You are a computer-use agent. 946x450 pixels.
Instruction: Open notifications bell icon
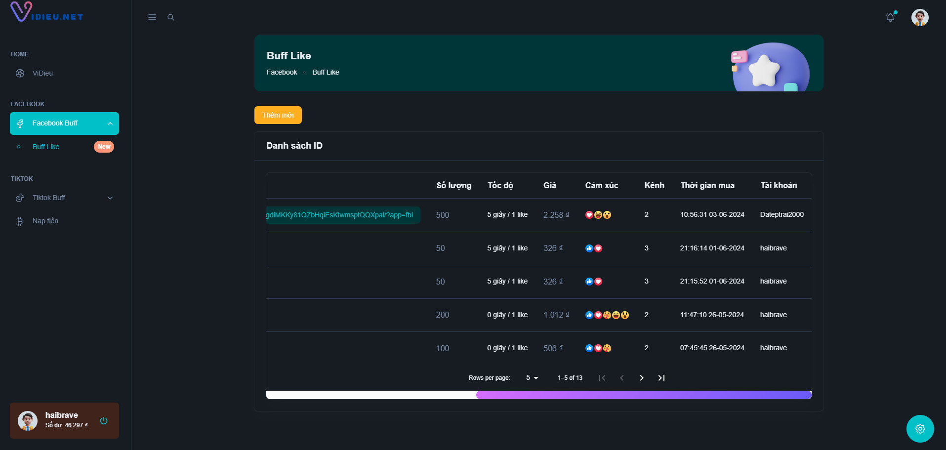point(890,17)
